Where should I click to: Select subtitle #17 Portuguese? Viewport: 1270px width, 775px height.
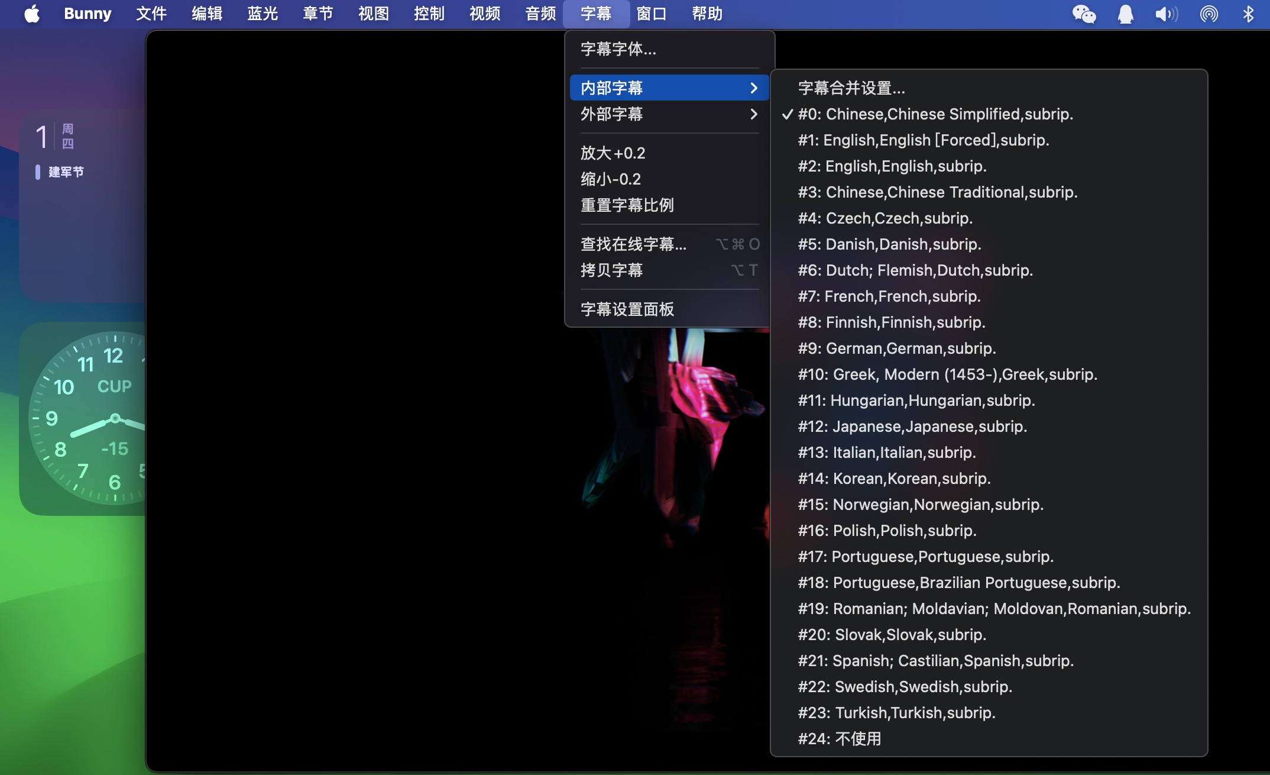tap(989, 556)
